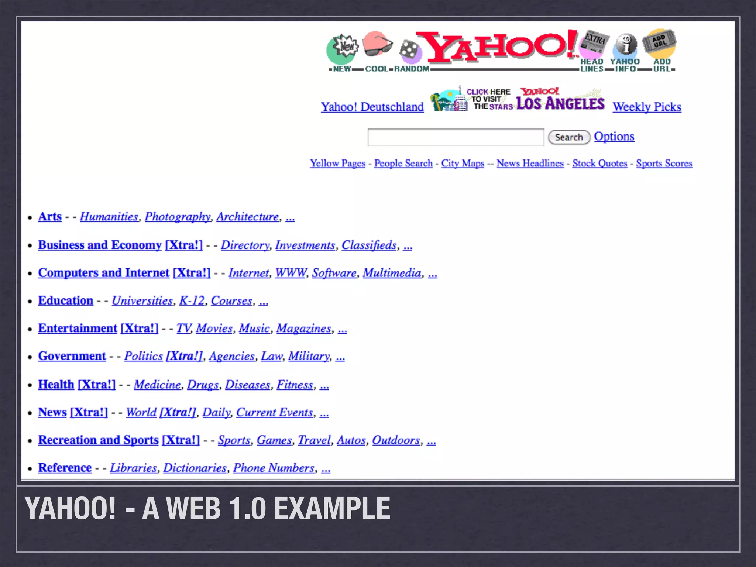
Task: Open K-12 subcategory
Action: [192, 301]
